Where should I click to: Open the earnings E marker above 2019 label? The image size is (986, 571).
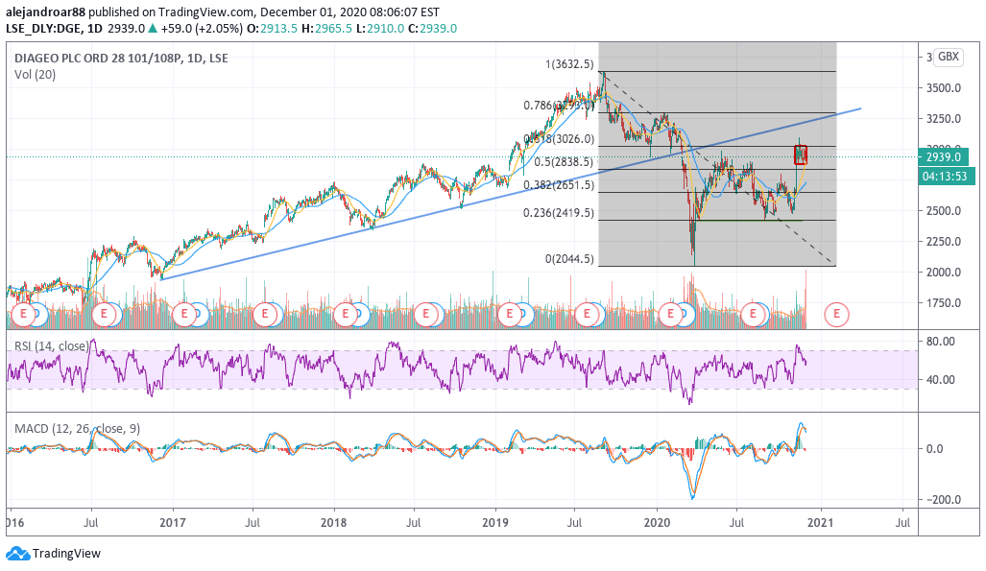pyautogui.click(x=510, y=314)
